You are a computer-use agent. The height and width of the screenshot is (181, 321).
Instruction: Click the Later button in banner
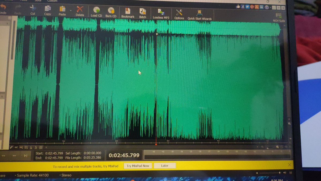165,165
